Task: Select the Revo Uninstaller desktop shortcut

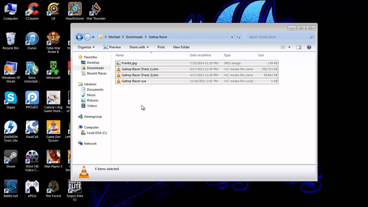Action: coord(32,72)
